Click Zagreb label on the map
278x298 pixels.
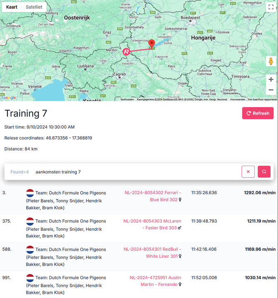click(119, 74)
